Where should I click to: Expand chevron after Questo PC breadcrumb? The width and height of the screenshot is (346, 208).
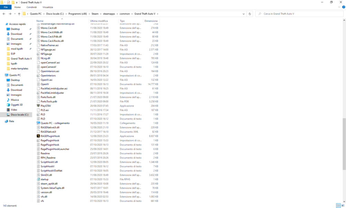point(44,14)
